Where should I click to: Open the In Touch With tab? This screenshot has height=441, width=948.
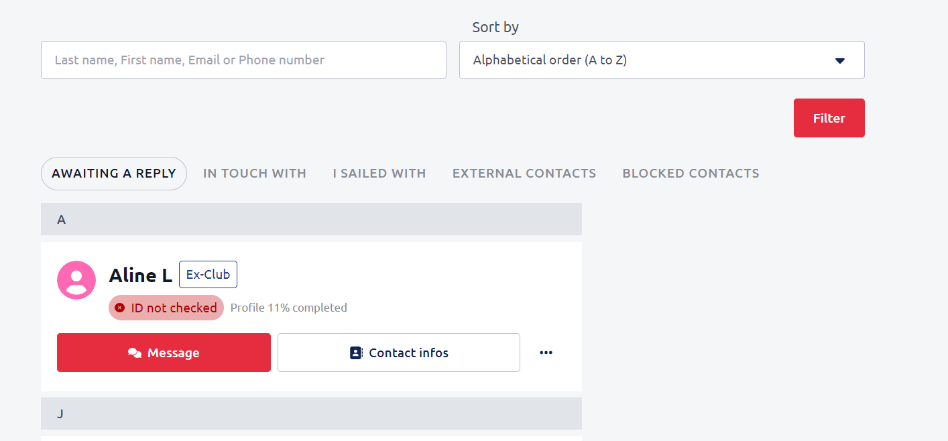coord(255,174)
